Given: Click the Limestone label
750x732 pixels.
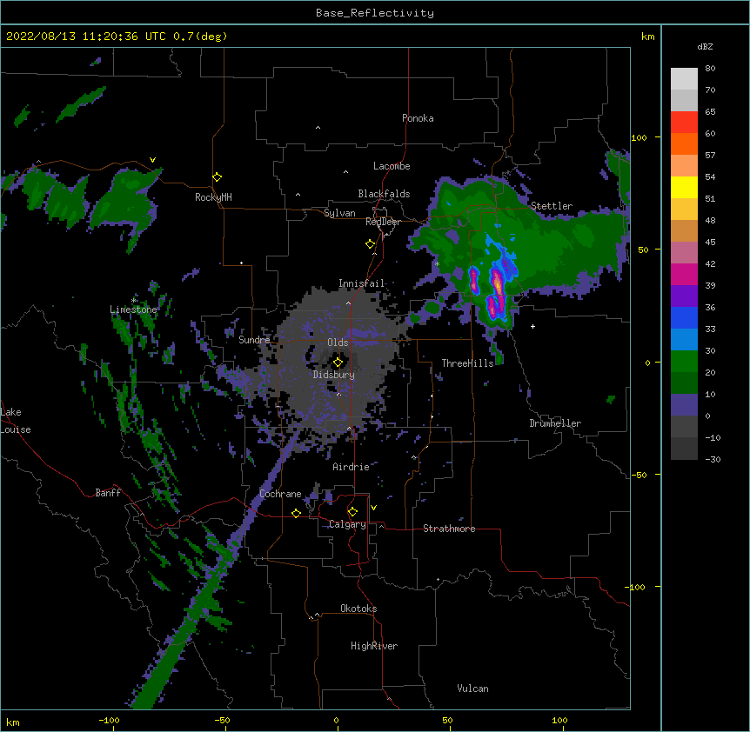Looking at the screenshot, I should (133, 309).
